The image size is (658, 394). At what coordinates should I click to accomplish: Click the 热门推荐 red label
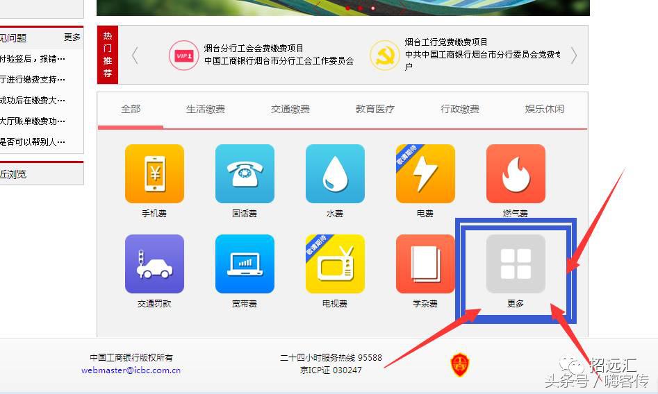108,55
